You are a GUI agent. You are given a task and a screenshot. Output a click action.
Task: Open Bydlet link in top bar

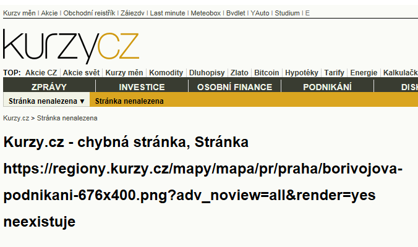[236, 13]
